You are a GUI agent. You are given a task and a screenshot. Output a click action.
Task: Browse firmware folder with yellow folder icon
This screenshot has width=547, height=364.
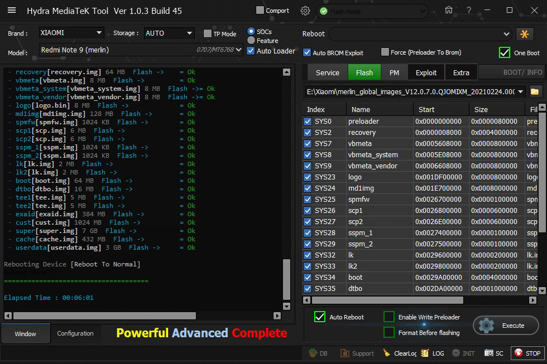(x=535, y=92)
